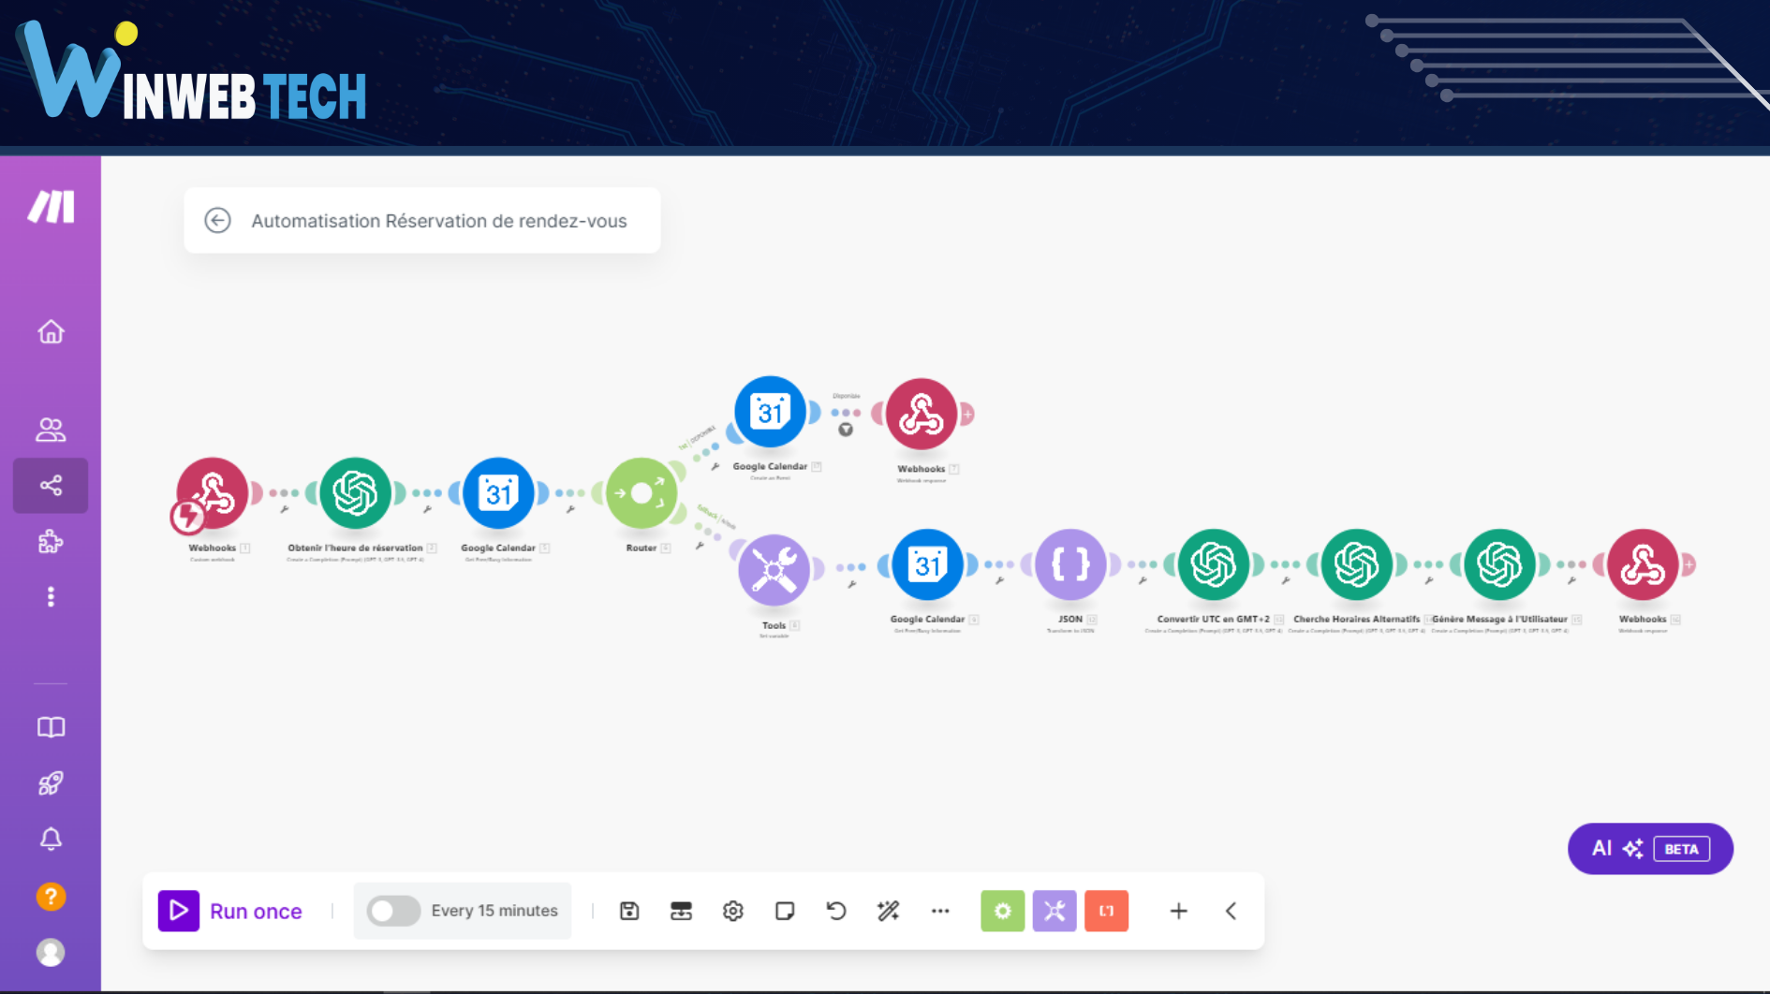Add a favorite with the plus button

pyautogui.click(x=1179, y=911)
